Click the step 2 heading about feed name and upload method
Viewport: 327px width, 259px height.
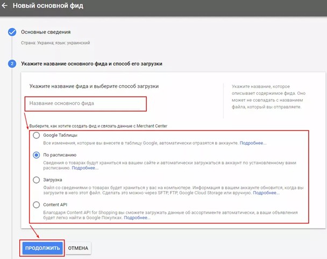(91, 64)
